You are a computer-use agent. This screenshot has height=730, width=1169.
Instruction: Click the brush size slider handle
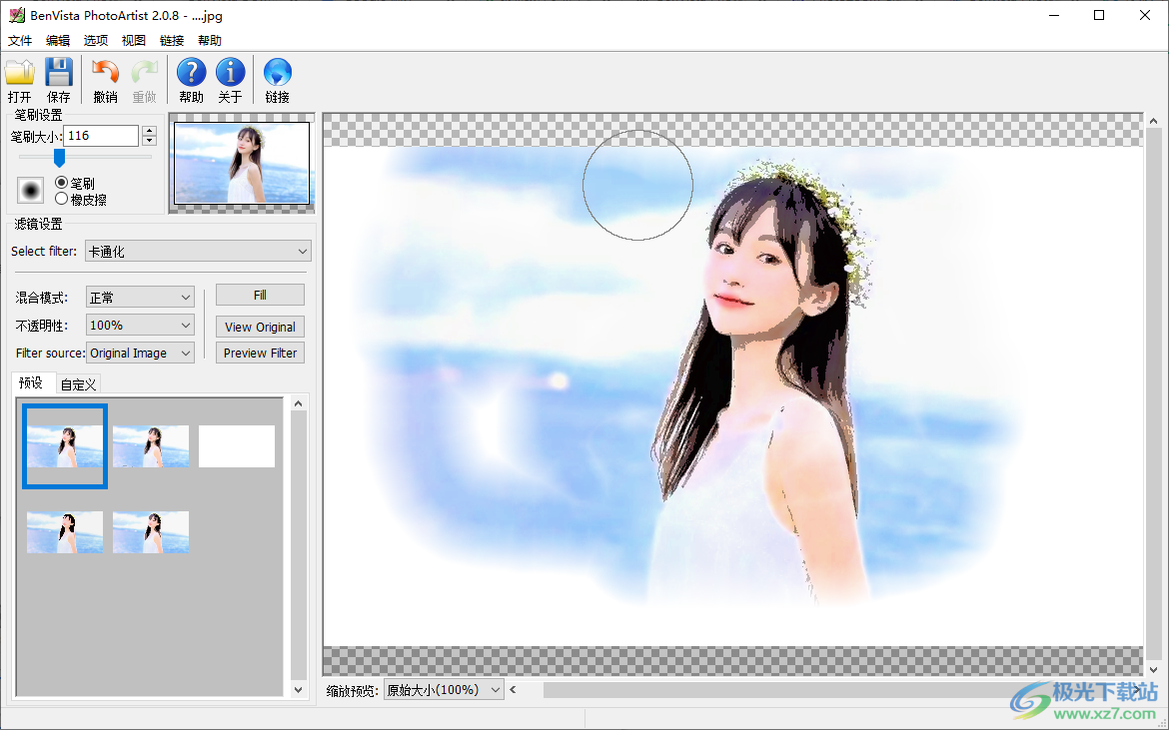point(59,157)
